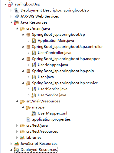Expand the JavaScript Resources node
114x153 pixels.
pos(11,144)
